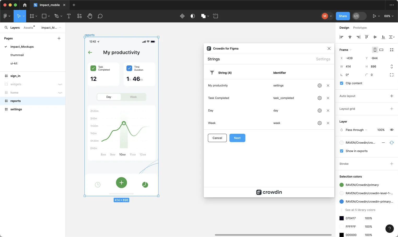Toggle Show in exports checkbox
Screen dimensions: 398x237
click(x=342, y=151)
